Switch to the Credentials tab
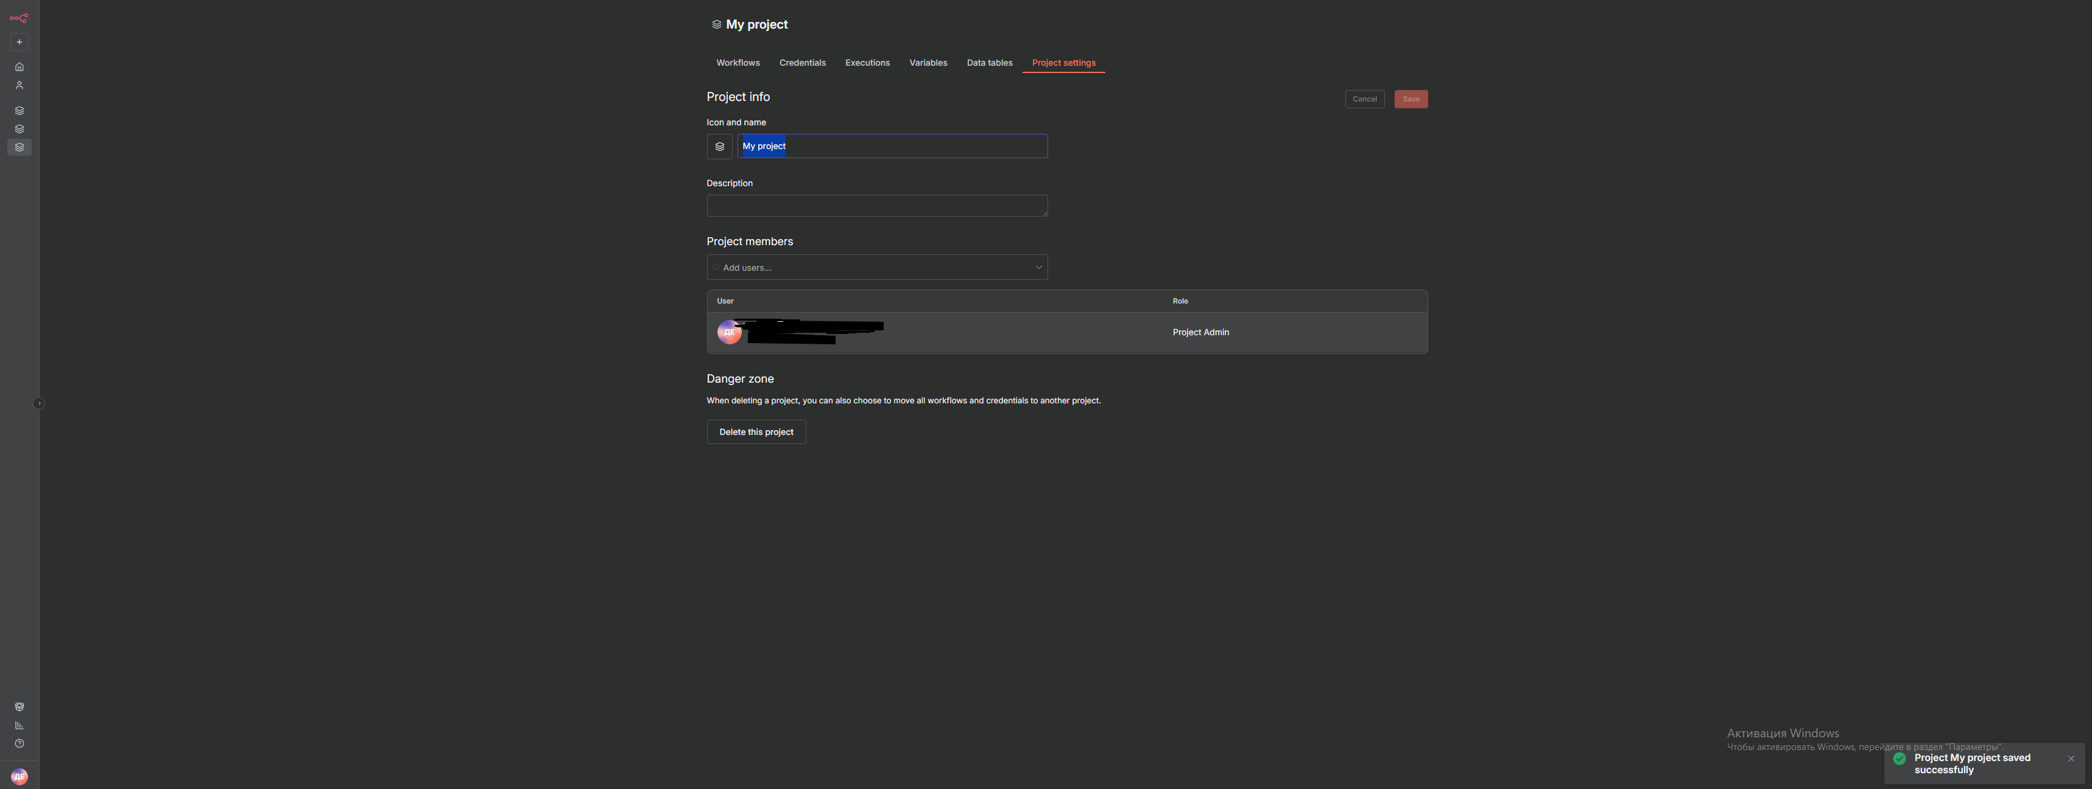The width and height of the screenshot is (2092, 789). coord(801,63)
